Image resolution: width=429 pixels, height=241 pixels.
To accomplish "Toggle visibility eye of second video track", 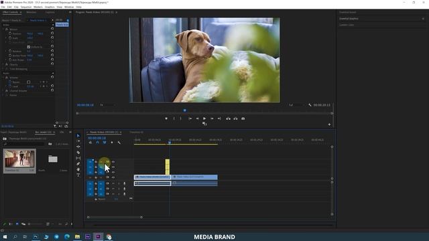I will (x=113, y=167).
